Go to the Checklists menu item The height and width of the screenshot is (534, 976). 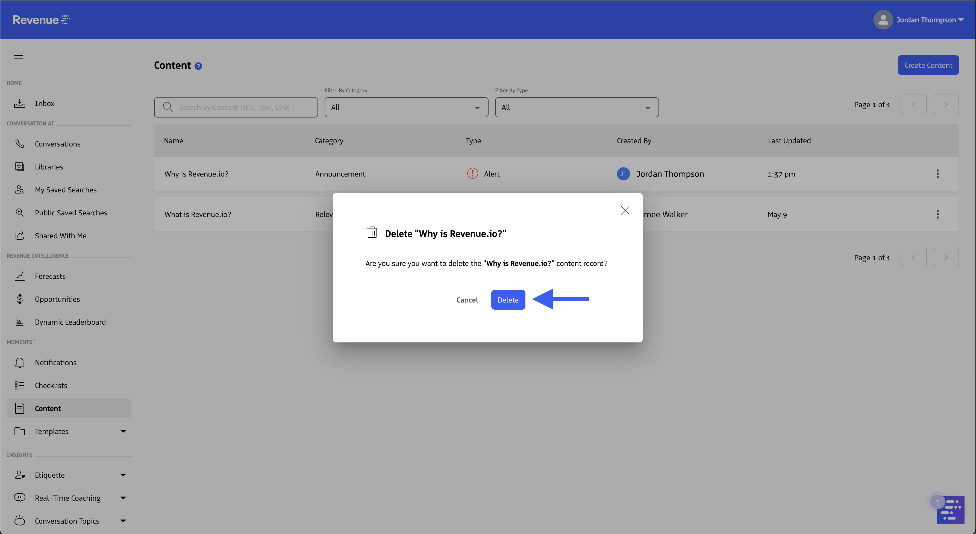(69, 385)
